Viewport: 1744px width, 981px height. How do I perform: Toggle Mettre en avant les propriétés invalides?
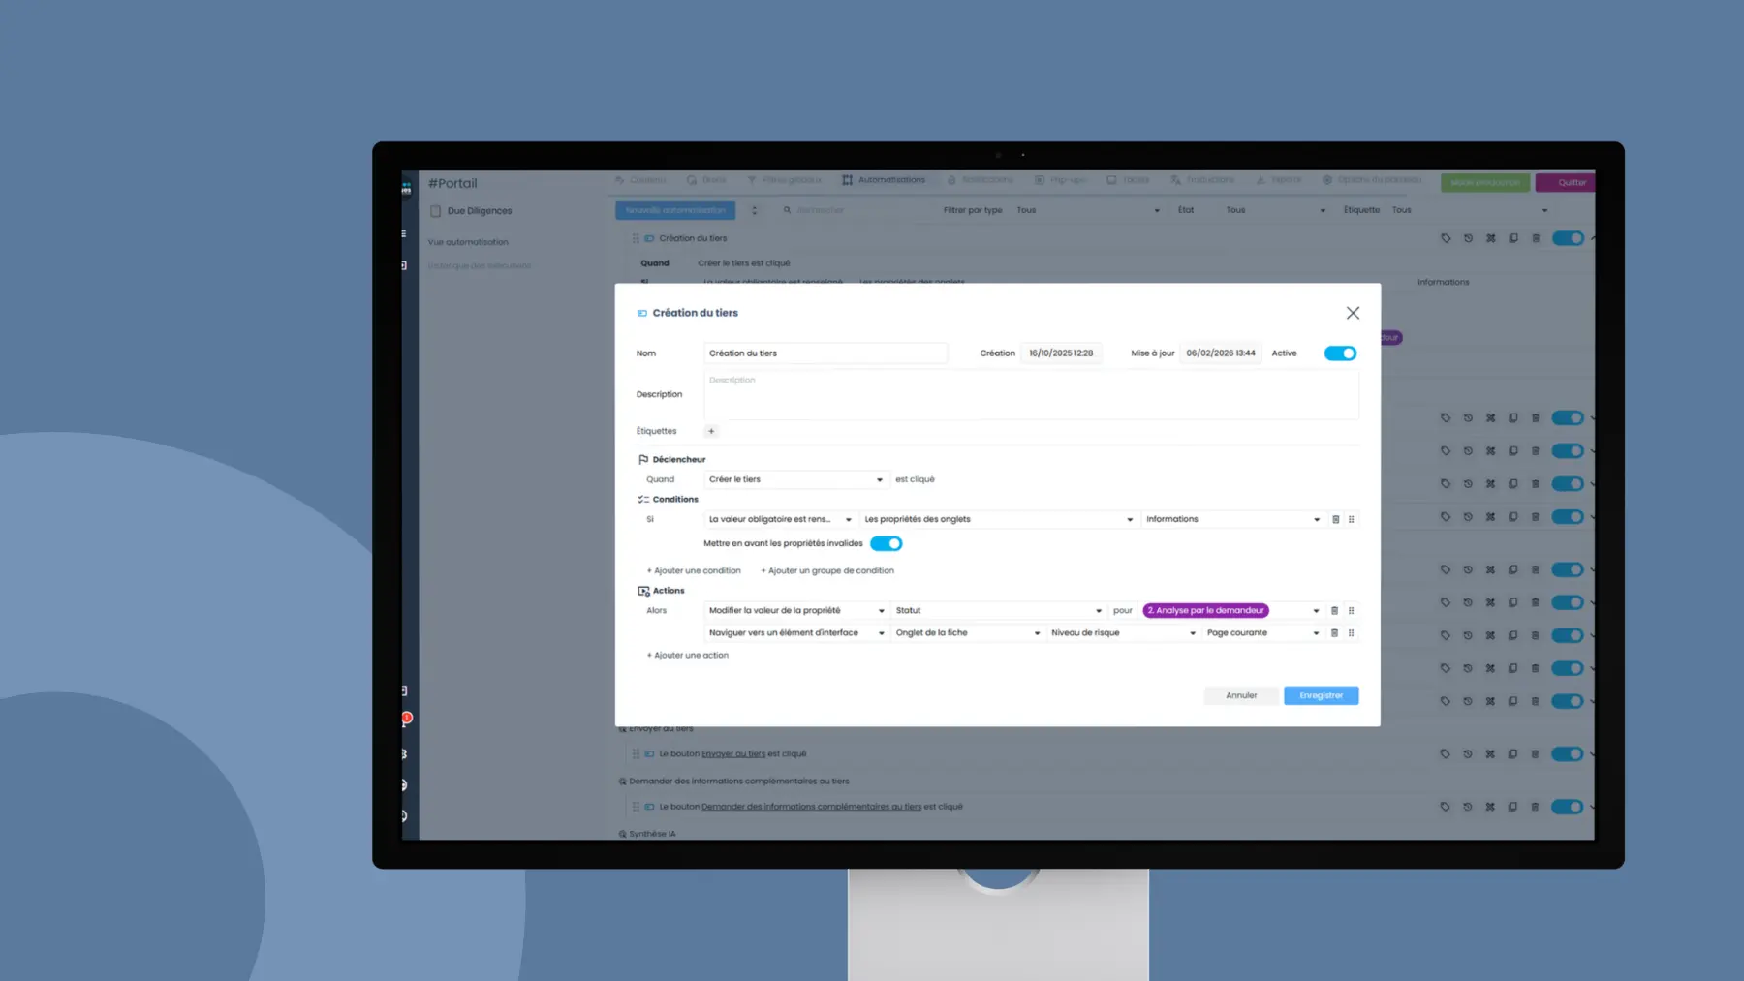point(886,544)
